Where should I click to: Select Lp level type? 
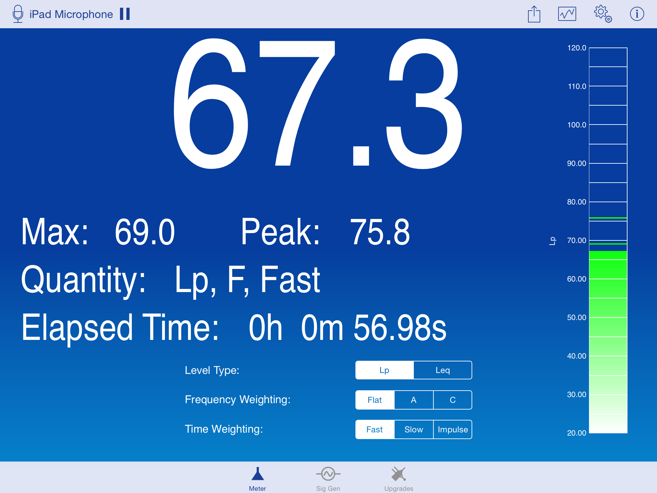coord(385,370)
